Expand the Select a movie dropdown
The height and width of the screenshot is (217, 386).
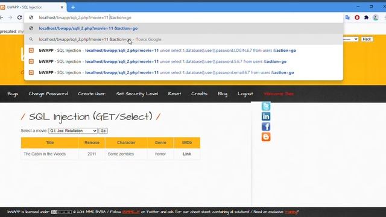click(x=73, y=131)
